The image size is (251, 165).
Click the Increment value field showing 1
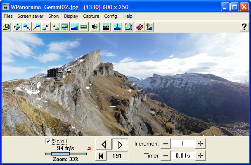(x=183, y=143)
